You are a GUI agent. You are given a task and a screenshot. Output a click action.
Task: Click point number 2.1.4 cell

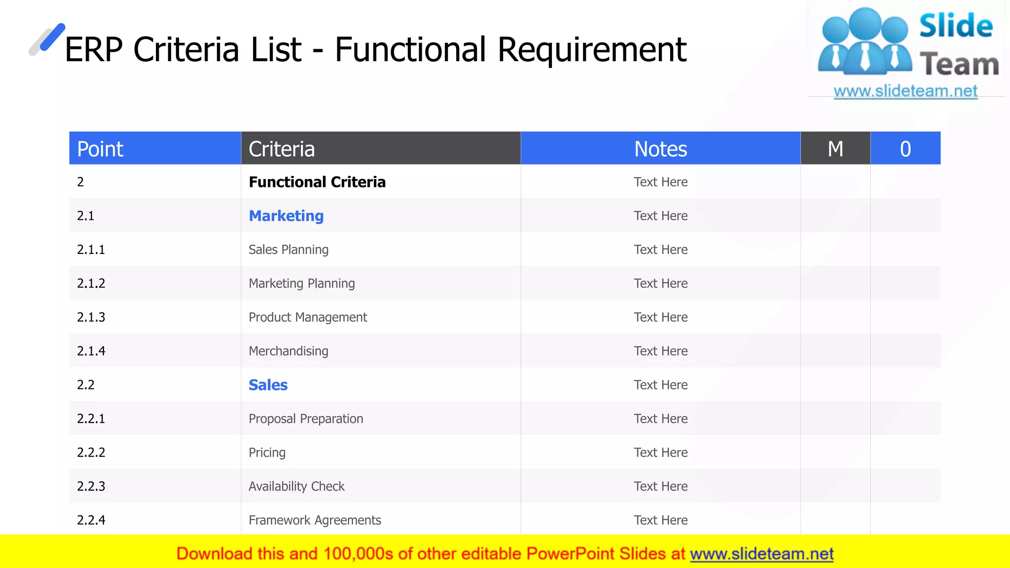[155, 351]
